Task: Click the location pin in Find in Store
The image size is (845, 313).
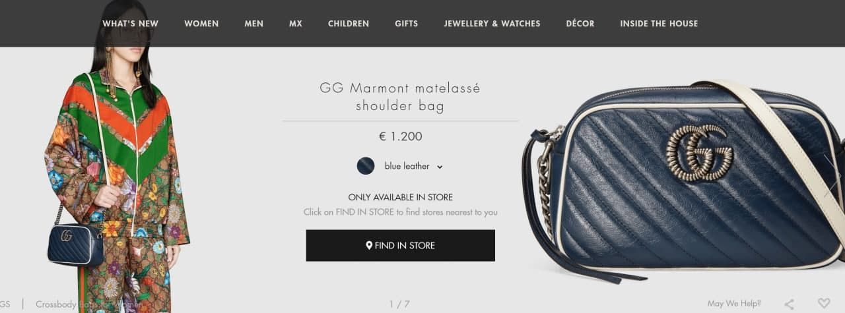Action: 369,245
